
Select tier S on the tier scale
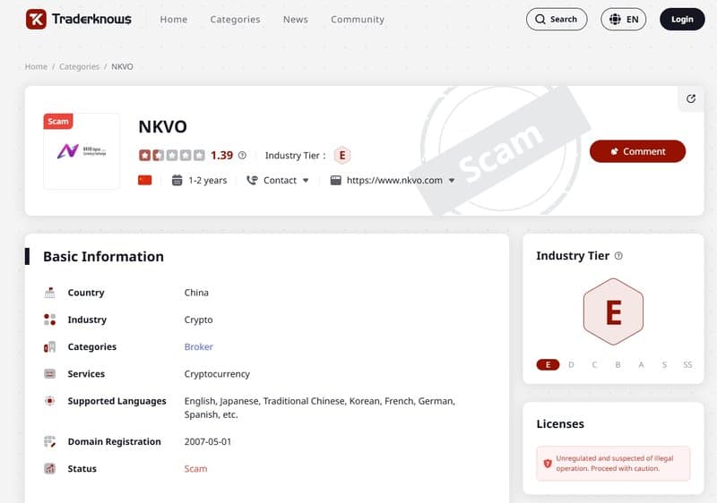(x=664, y=365)
